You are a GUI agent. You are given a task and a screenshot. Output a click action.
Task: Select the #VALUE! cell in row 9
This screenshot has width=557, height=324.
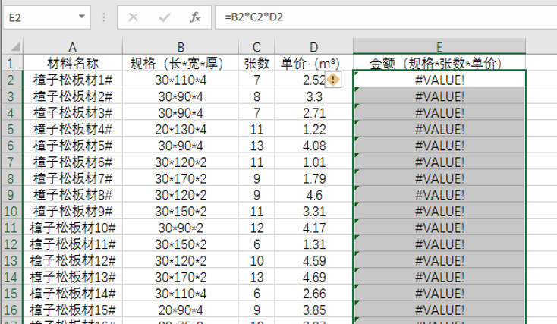tap(439, 195)
